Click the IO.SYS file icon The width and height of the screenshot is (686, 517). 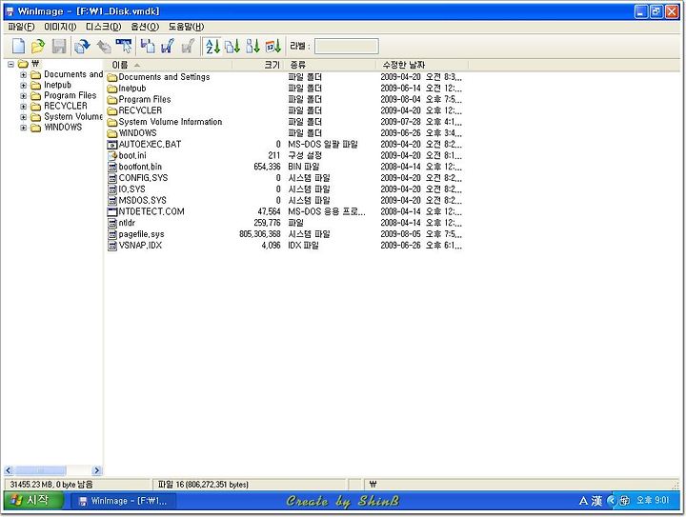112,189
